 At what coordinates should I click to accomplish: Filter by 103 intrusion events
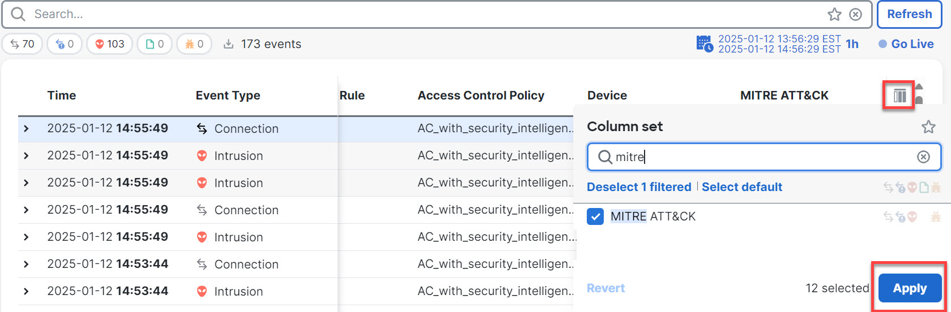click(x=109, y=44)
